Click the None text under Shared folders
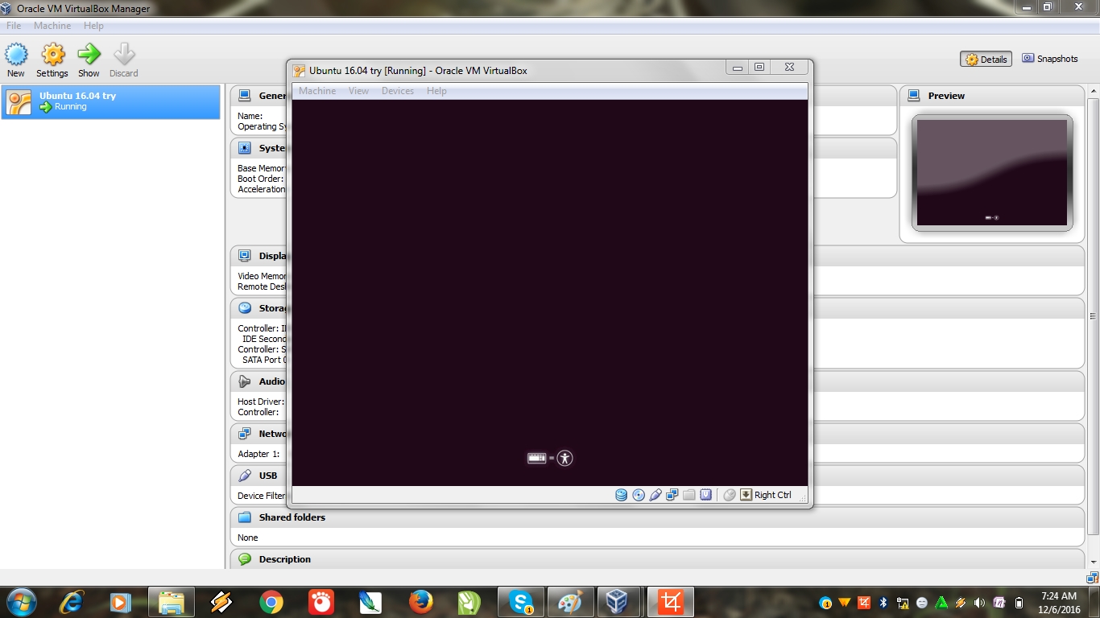Viewport: 1100px width, 618px height. click(248, 538)
